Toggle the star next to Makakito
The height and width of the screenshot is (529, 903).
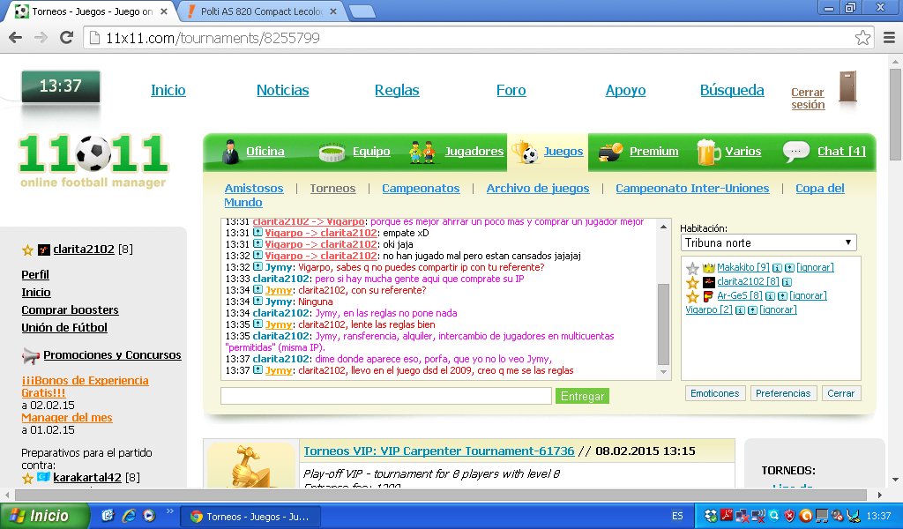(692, 268)
